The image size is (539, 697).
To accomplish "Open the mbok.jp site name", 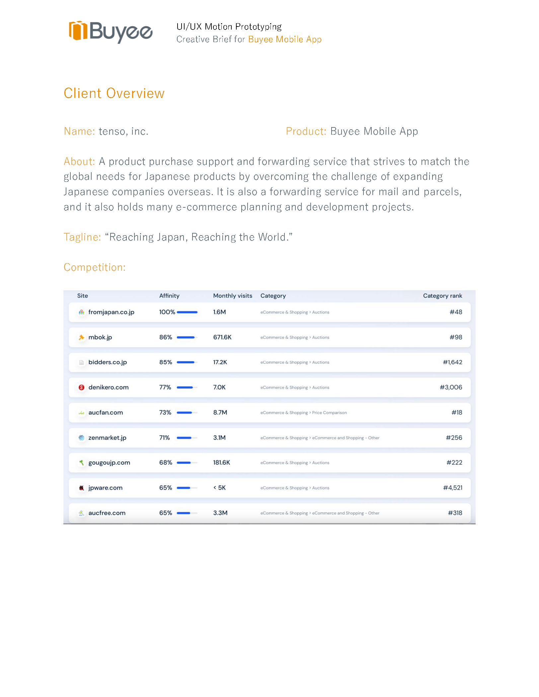I will pyautogui.click(x=100, y=337).
